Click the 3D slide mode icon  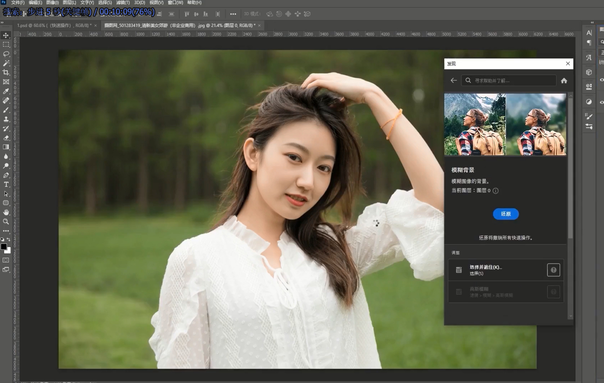coord(298,14)
